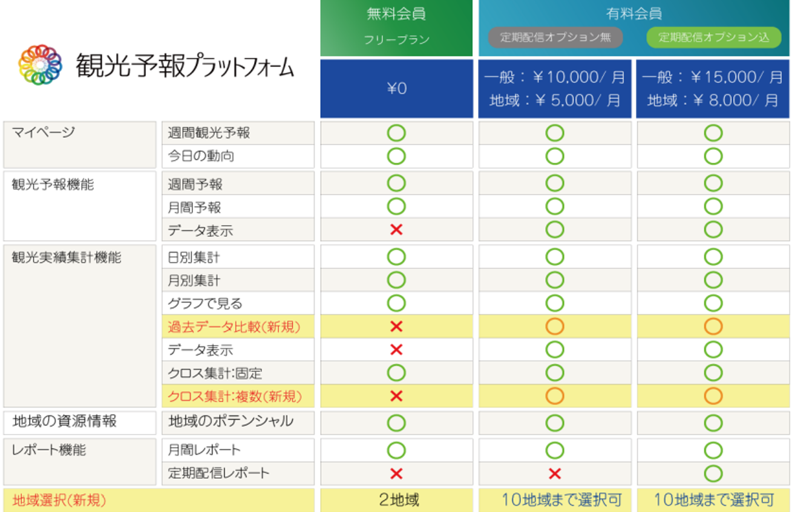Viewport: 792px width, 512px height.
Task: Click the 月間レポート feature label
Action: click(x=204, y=450)
